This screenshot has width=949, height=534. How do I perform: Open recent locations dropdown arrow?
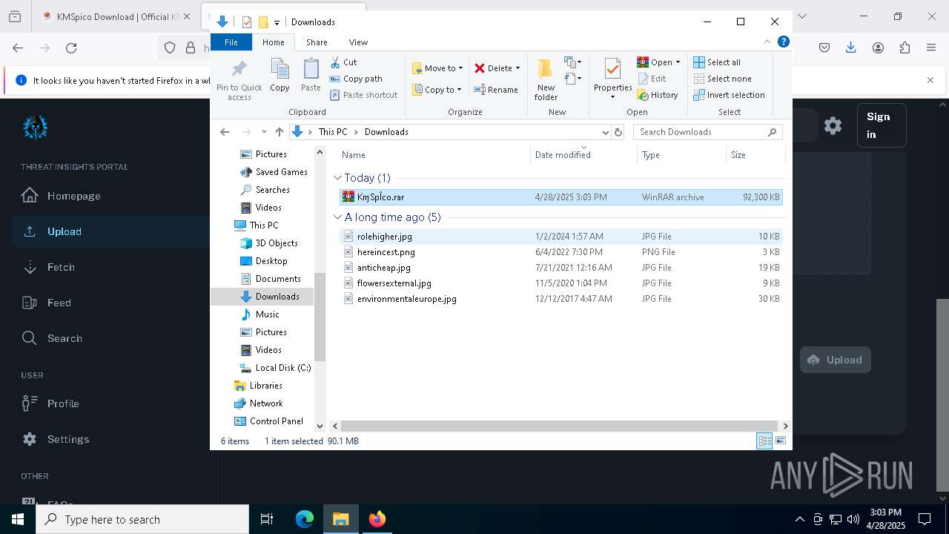point(264,132)
